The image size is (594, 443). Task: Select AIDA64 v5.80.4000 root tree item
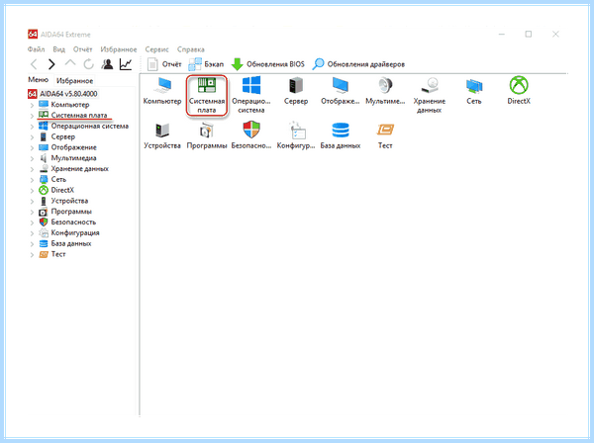pyautogui.click(x=63, y=94)
